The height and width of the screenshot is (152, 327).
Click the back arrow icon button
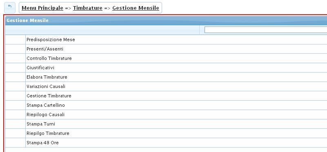click(x=9, y=8)
